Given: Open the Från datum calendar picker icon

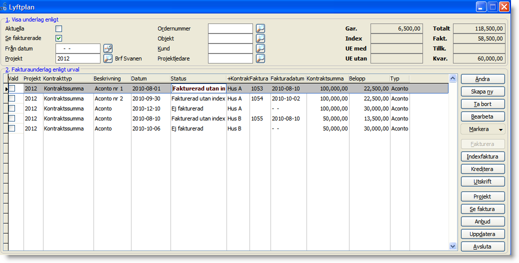Looking at the screenshot, I should click(108, 48).
